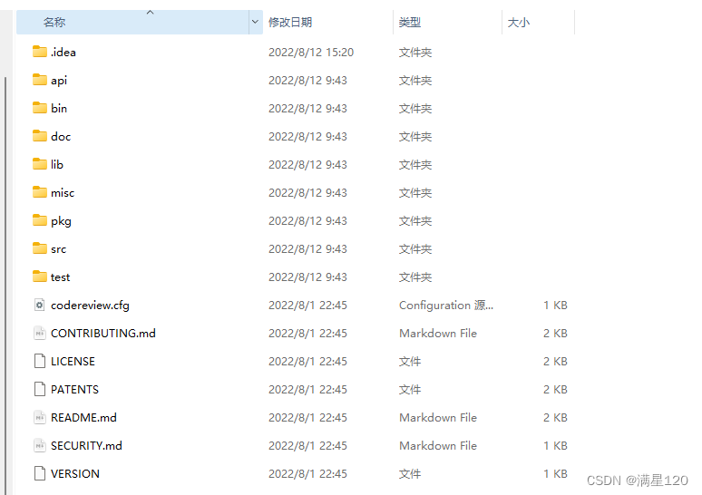Select the api folder name

tap(59, 81)
